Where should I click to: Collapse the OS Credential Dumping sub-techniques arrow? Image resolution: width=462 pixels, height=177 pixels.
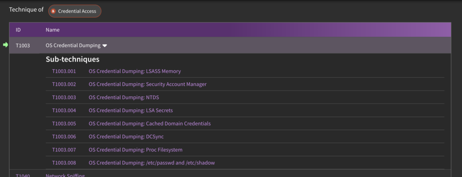click(105, 46)
